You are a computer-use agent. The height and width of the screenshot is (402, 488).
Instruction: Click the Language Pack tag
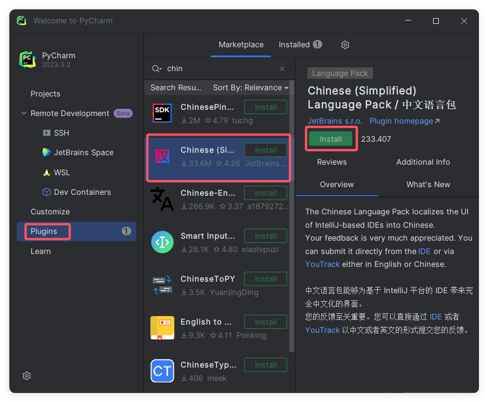[x=340, y=74]
